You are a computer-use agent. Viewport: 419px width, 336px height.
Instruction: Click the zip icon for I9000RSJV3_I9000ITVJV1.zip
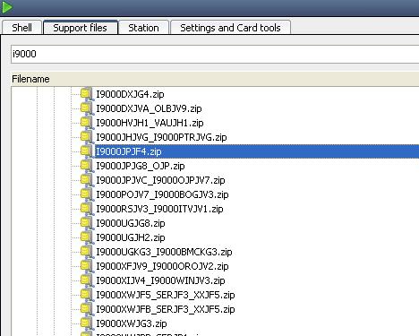point(86,209)
